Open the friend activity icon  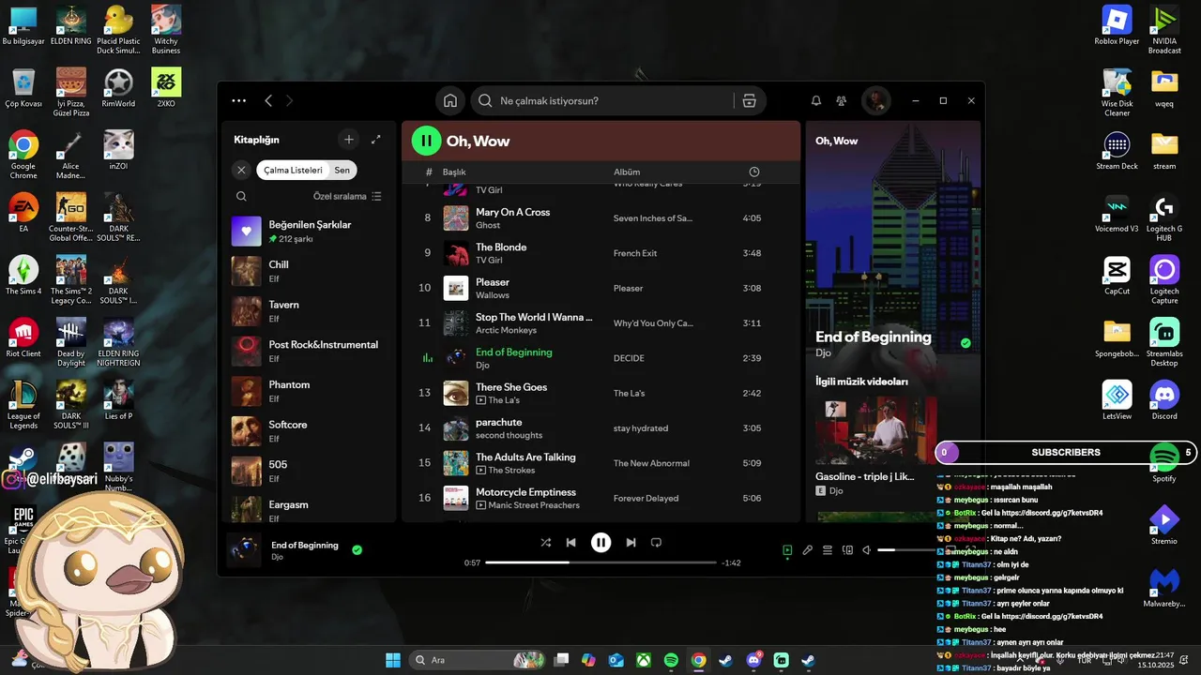pos(842,100)
